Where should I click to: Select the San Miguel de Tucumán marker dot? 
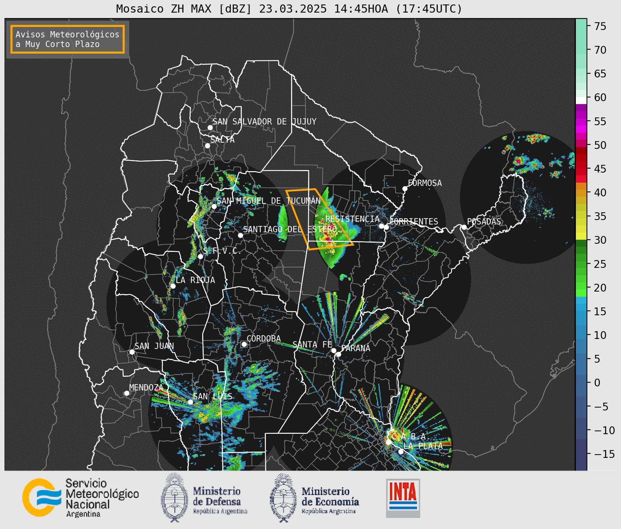click(x=214, y=206)
